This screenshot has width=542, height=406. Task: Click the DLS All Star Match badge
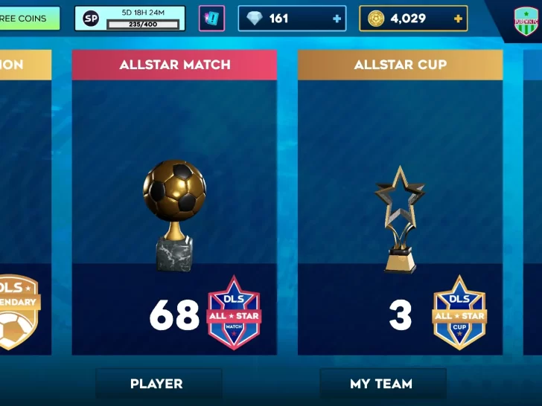pyautogui.click(x=234, y=312)
